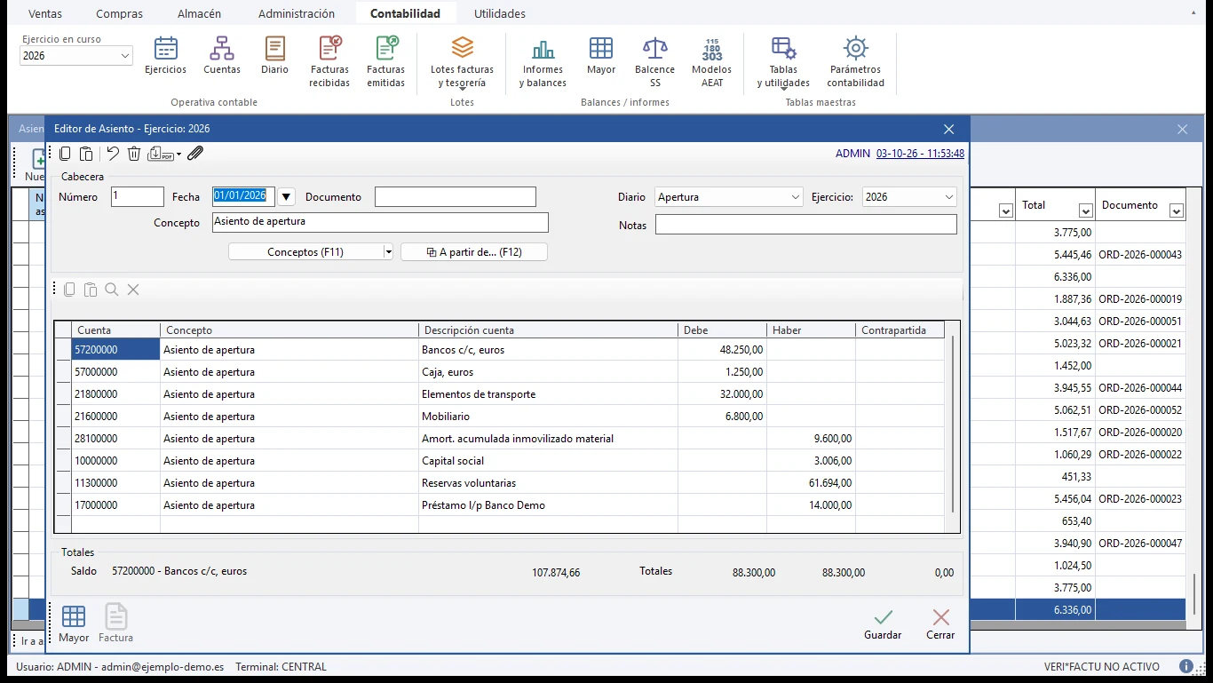Open Informes y balances menu
The height and width of the screenshot is (683, 1213).
pos(543,62)
